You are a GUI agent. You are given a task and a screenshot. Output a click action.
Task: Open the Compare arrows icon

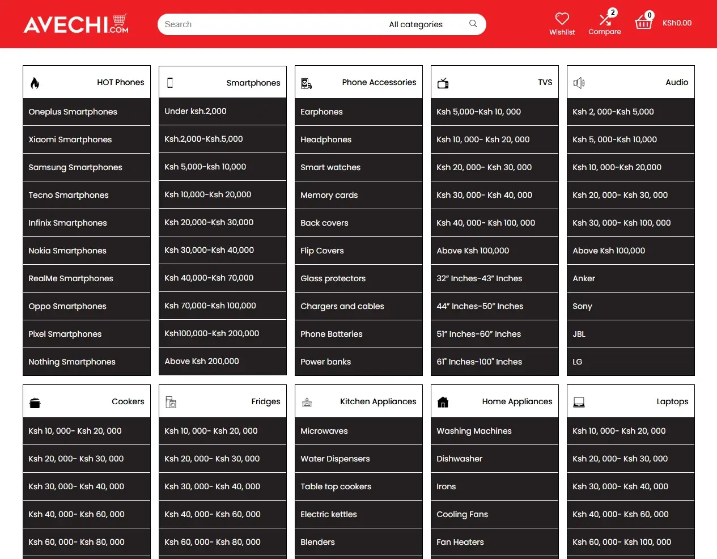point(605,19)
